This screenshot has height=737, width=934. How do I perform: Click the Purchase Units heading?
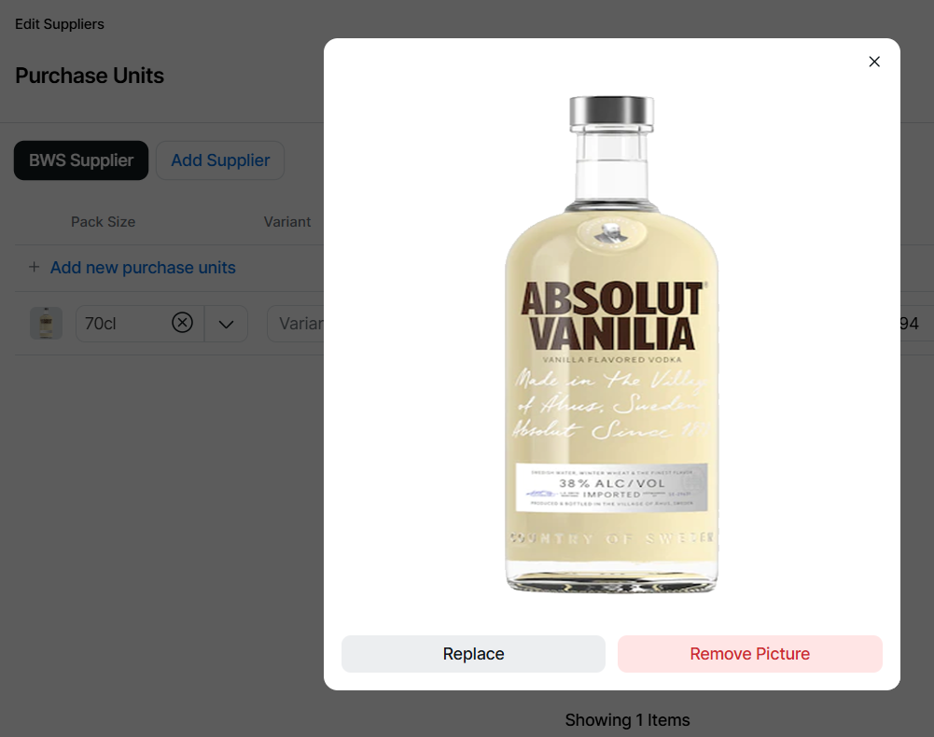click(90, 76)
